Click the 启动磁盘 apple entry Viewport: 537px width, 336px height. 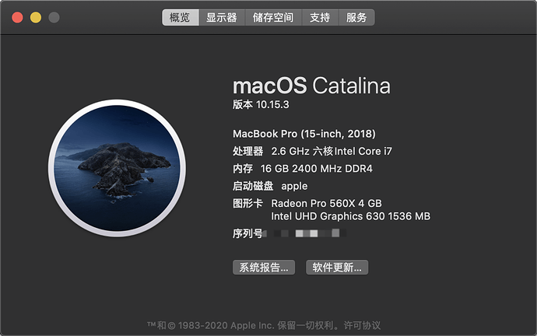pos(270,186)
